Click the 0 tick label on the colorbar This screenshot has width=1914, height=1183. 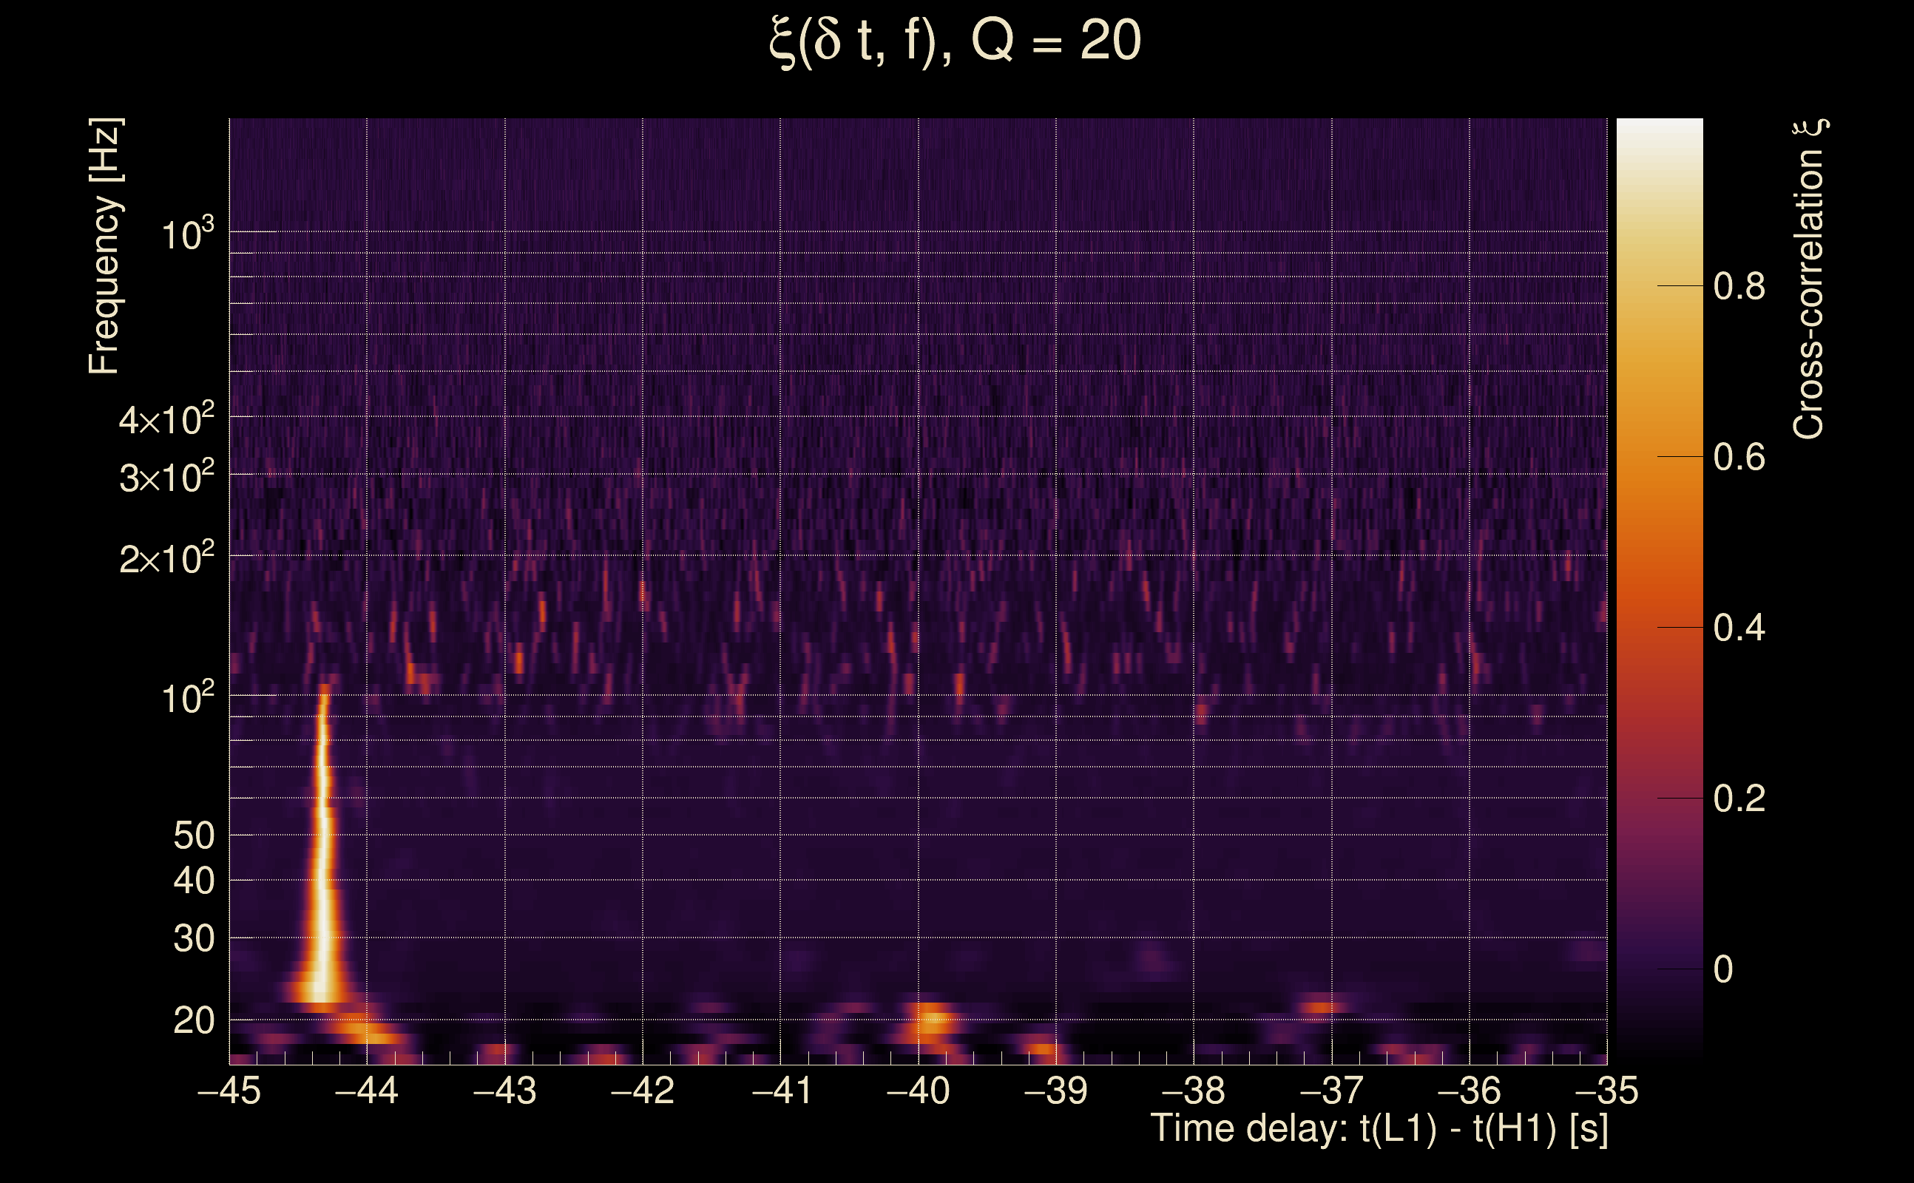[1723, 970]
